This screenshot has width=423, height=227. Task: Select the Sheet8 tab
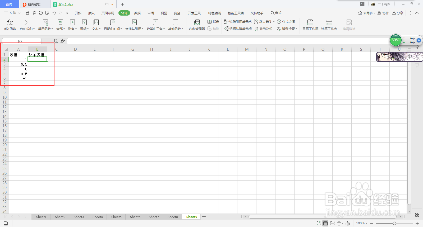click(x=173, y=217)
